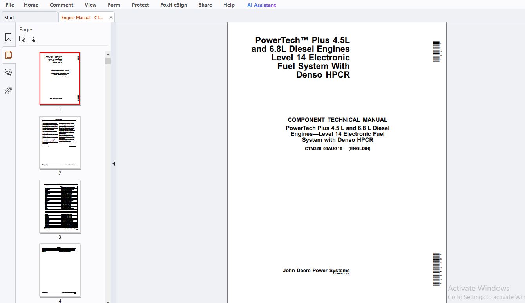
Task: Open the Comments panel icon
Action: [8, 72]
